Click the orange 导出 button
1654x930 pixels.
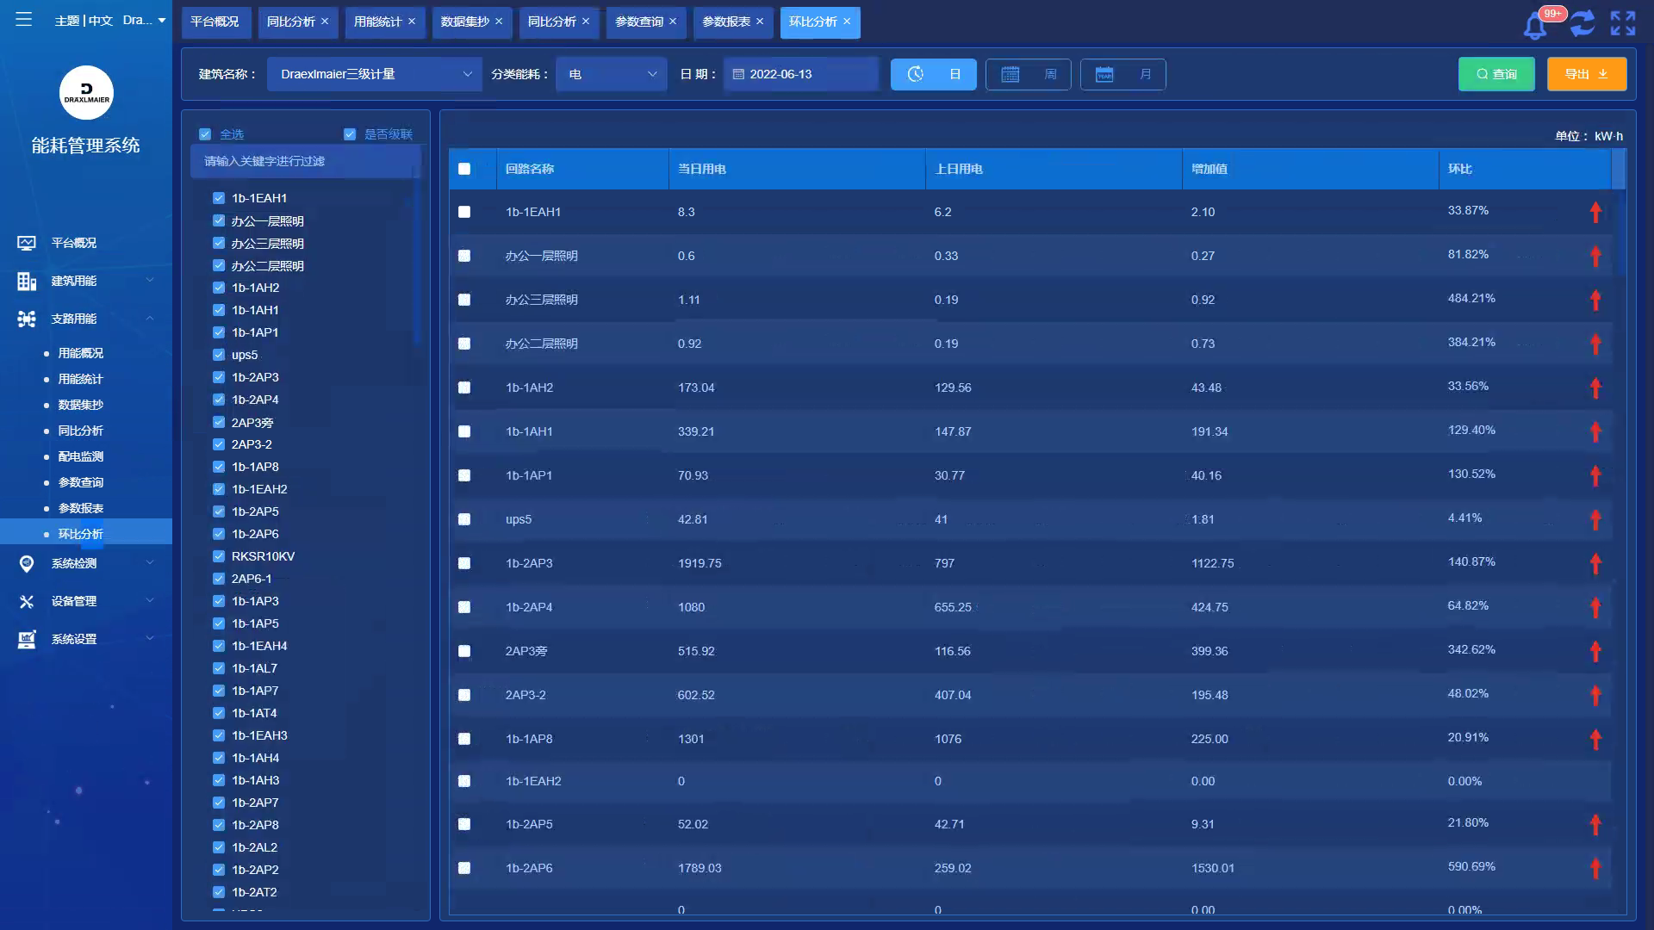pos(1586,74)
